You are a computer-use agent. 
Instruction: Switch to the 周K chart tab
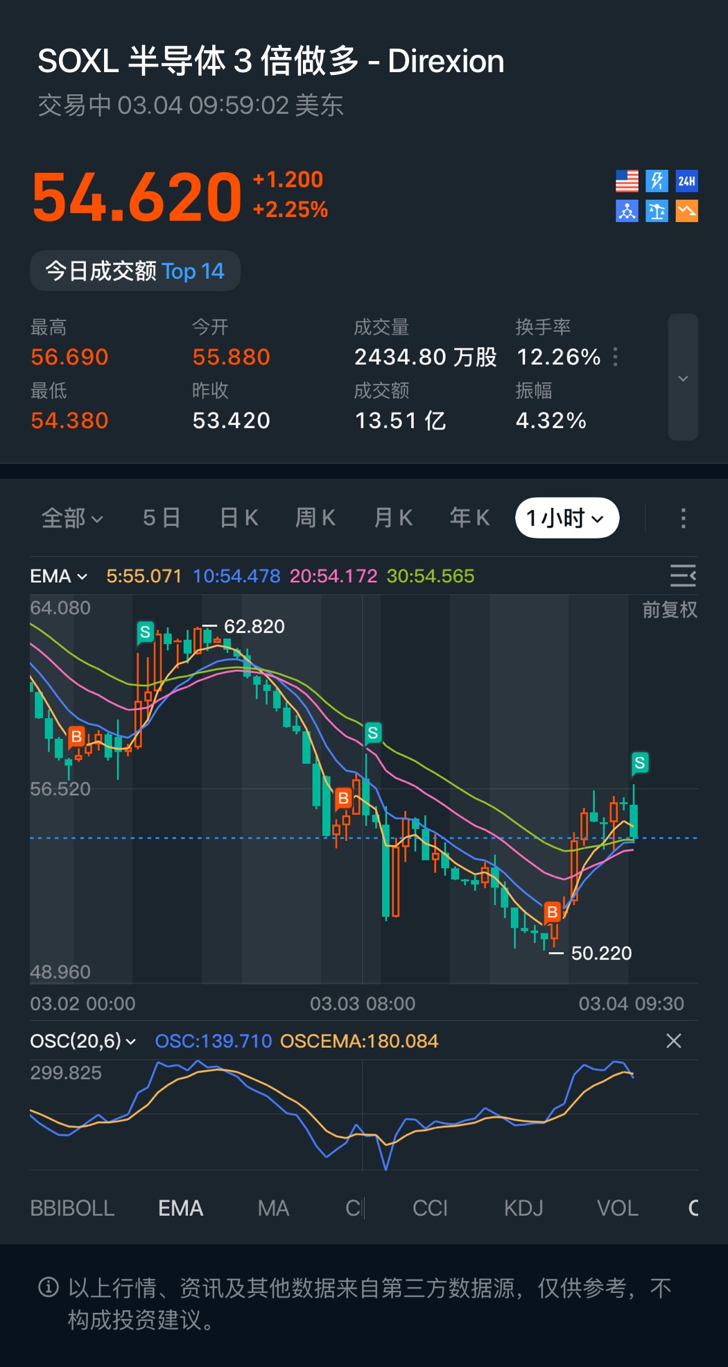(x=315, y=518)
